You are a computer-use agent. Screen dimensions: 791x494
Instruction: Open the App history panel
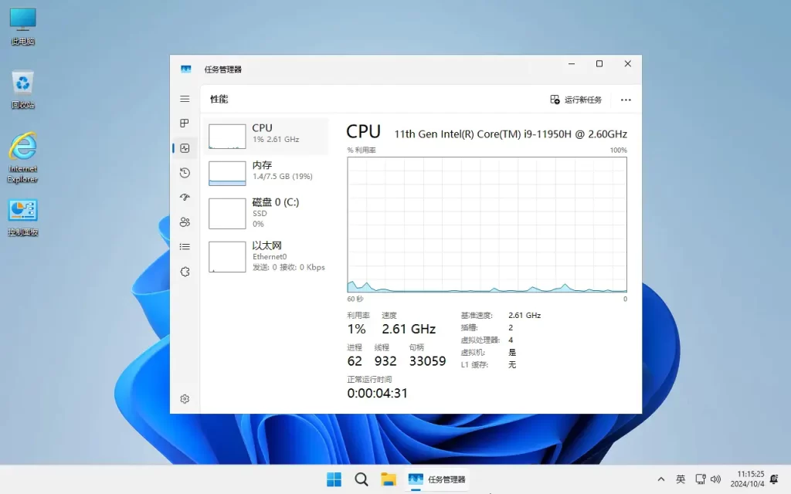(x=184, y=173)
